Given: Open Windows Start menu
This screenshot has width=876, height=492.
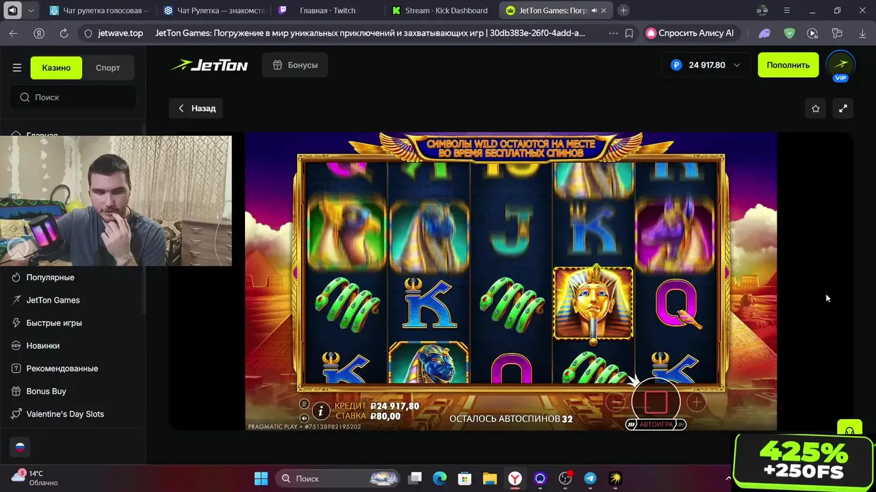Looking at the screenshot, I should [x=261, y=478].
